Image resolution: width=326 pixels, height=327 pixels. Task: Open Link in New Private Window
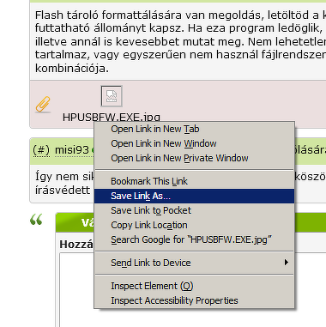click(194, 158)
